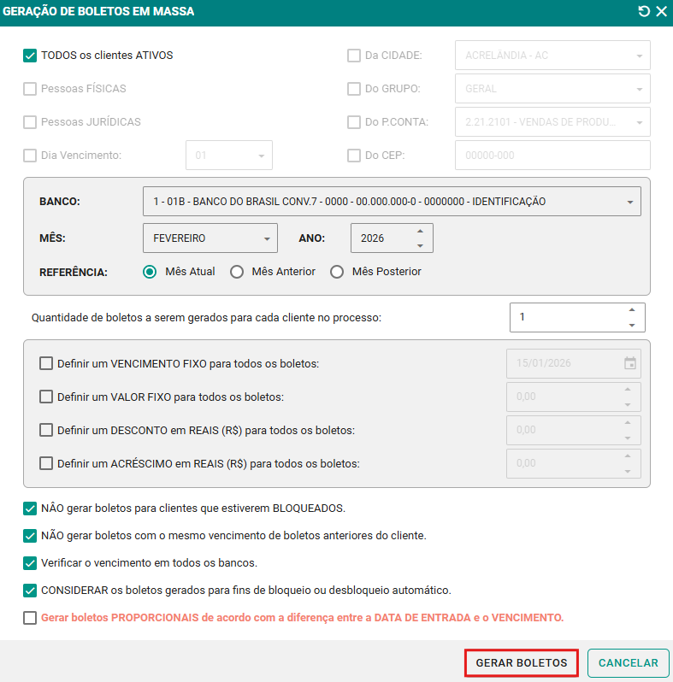Image resolution: width=673 pixels, height=682 pixels.
Task: Click the GERAR BOLETOS button
Action: tap(522, 663)
